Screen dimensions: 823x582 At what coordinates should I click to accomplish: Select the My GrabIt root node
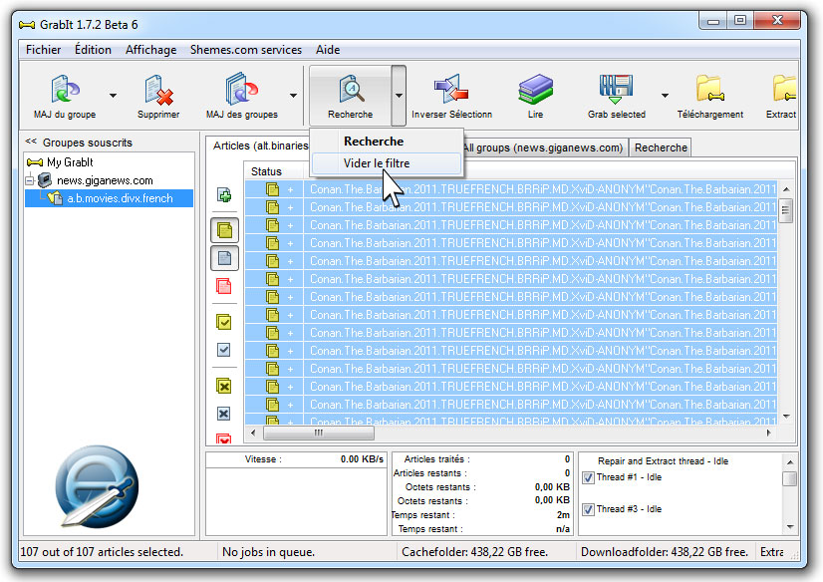(60, 162)
